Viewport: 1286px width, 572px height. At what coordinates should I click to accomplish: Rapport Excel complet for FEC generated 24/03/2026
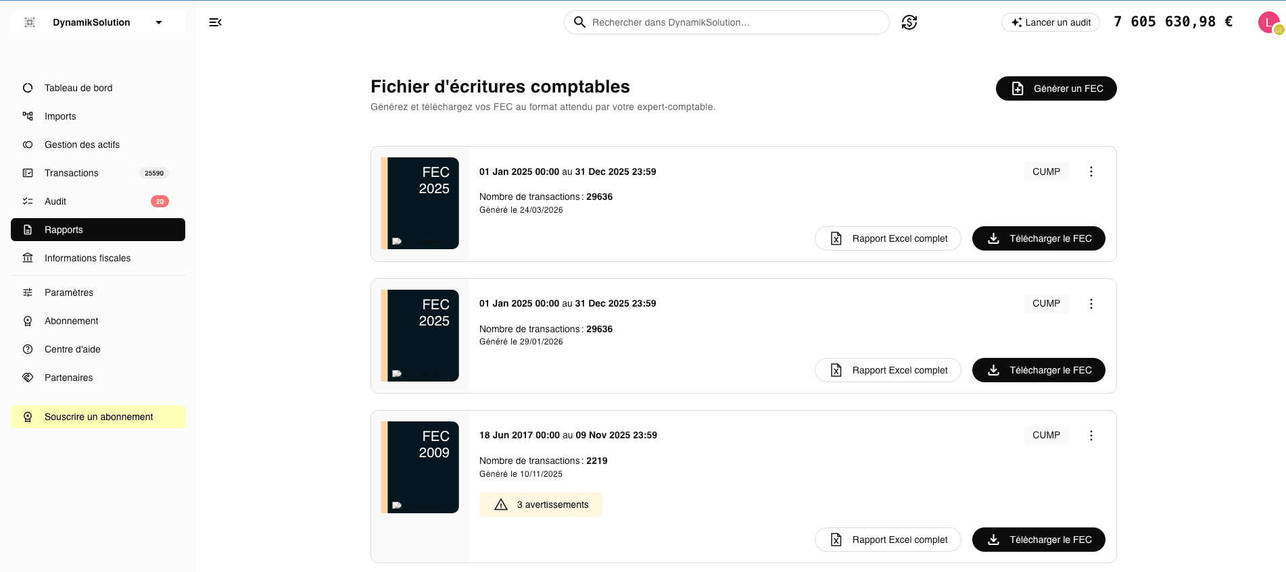point(888,238)
